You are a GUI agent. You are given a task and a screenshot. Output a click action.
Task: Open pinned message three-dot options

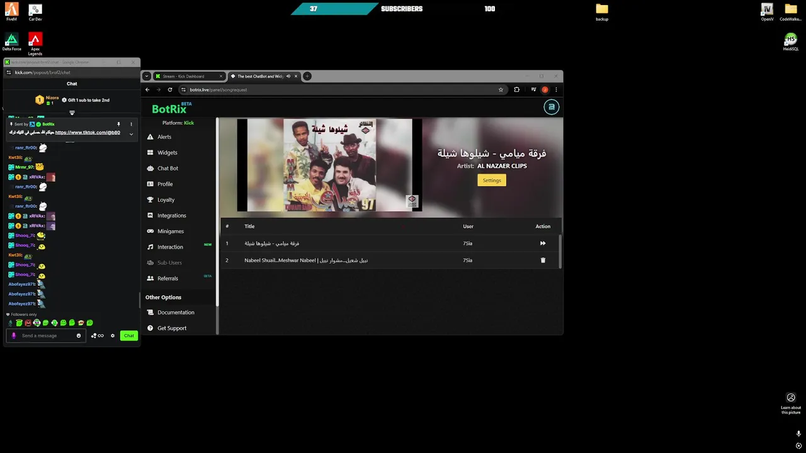pos(131,124)
